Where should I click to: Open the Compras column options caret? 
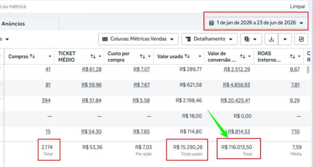50,57
